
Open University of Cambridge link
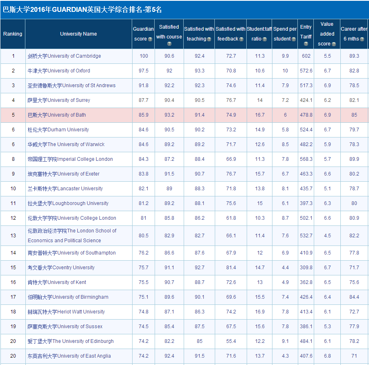pos(64,56)
